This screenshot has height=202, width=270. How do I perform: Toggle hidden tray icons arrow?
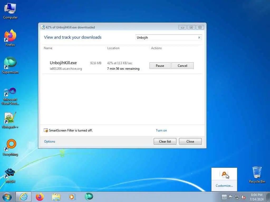click(224, 197)
